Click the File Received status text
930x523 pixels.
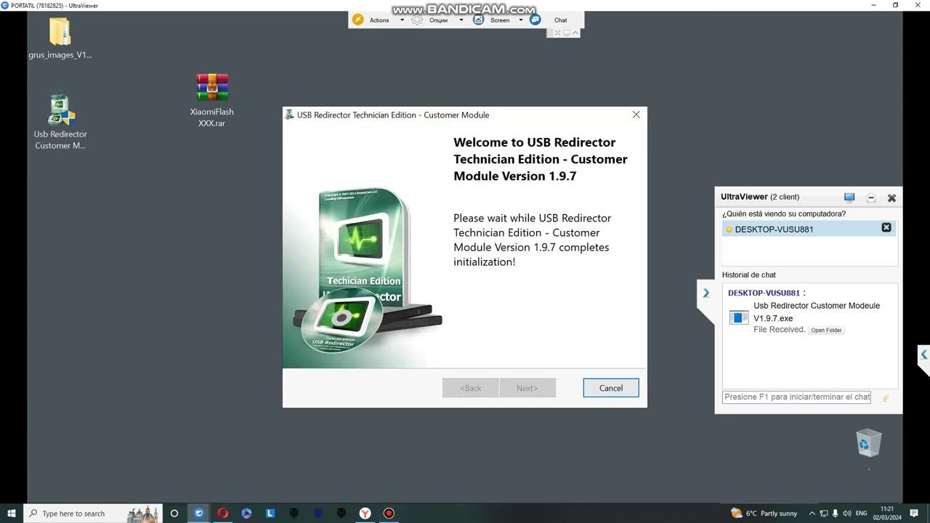[780, 330]
